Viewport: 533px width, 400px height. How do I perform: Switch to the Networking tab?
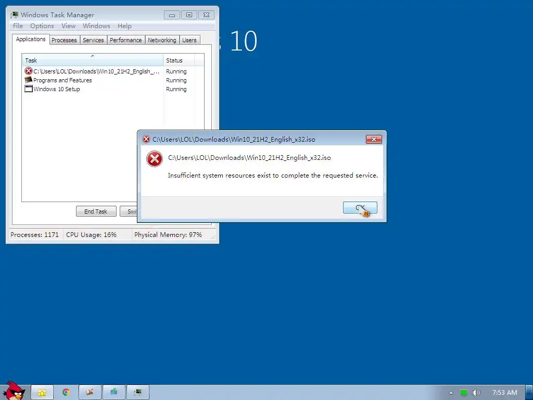(162, 40)
